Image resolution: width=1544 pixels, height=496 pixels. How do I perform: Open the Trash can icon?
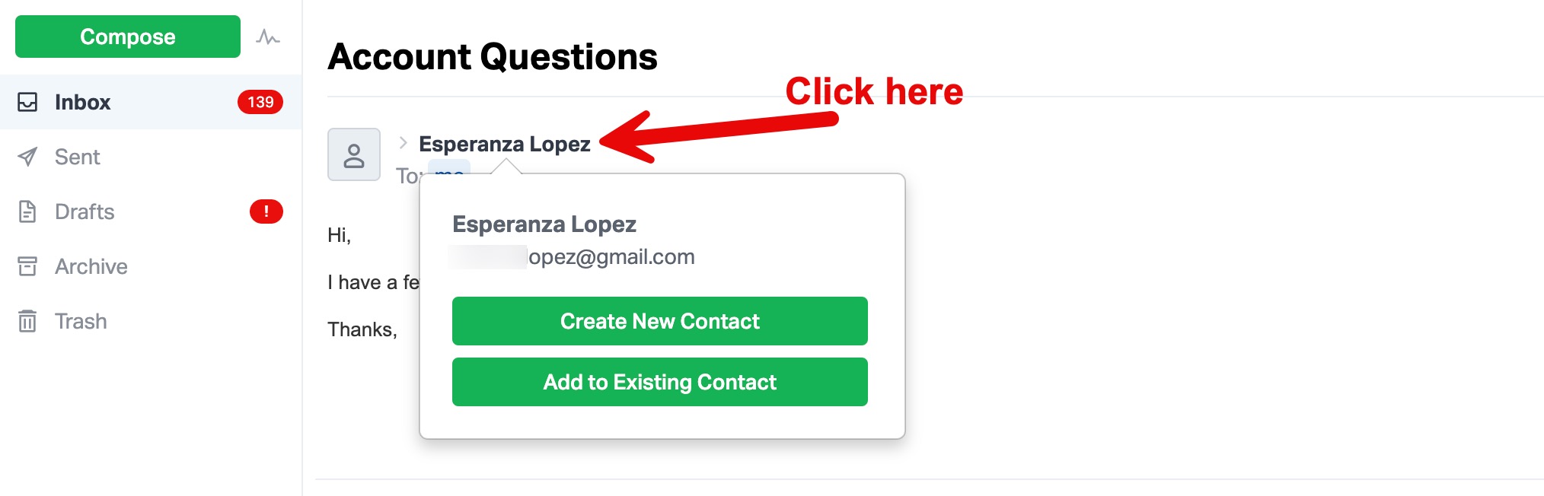pos(28,321)
